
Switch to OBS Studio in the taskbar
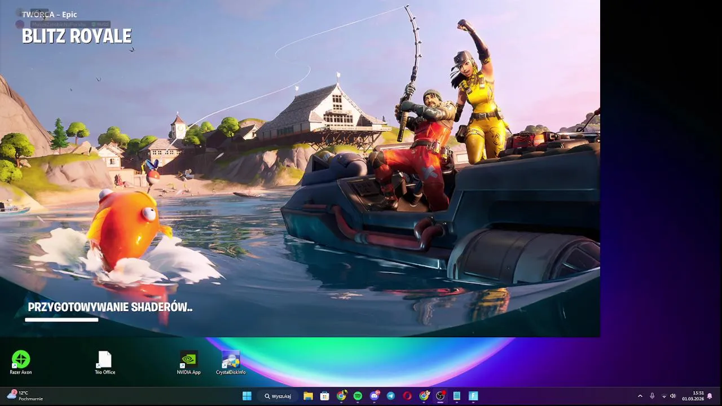click(x=440, y=396)
